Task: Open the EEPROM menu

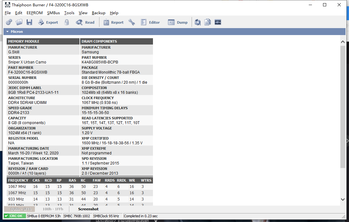Action: point(35,13)
